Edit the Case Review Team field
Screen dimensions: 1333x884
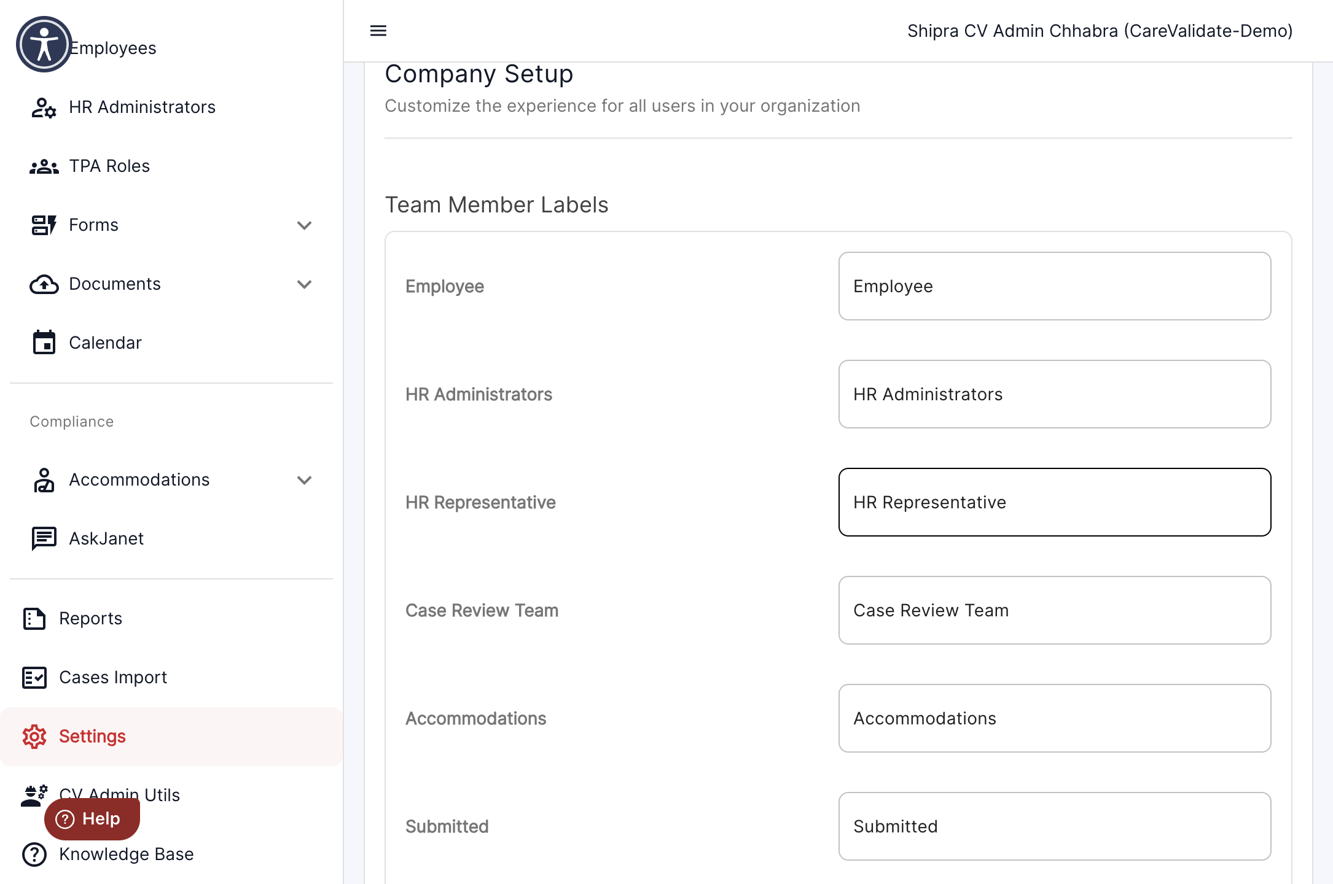(x=1055, y=610)
